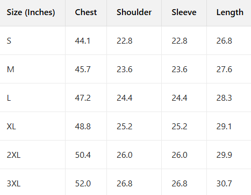The image size is (251, 195).
Task: Select chest value 50.4 in 2XL row
Action: pyautogui.click(x=83, y=155)
